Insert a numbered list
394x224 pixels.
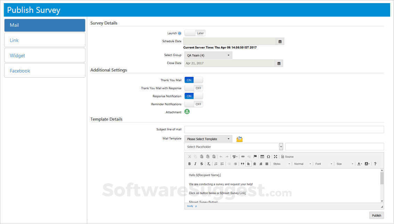[216, 164]
